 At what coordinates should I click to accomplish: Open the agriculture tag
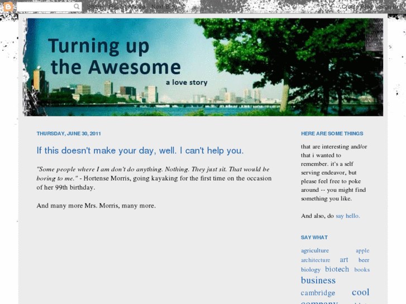point(315,250)
